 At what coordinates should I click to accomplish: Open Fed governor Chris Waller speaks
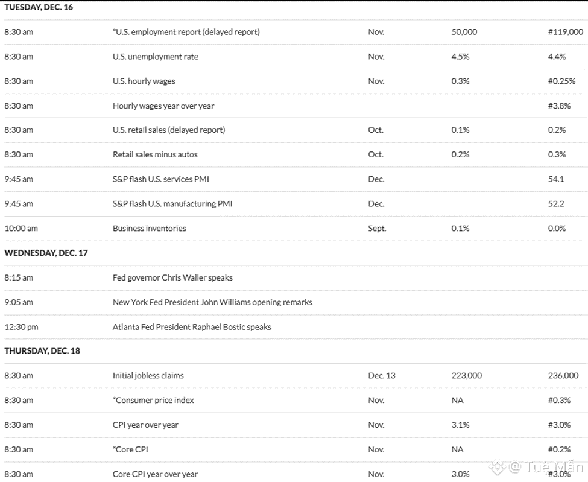tap(172, 277)
